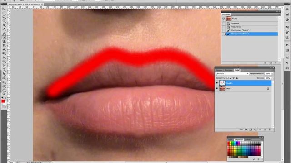Create new swatch from foreground color
Viewport: 291px width, 163px height.
point(254,159)
